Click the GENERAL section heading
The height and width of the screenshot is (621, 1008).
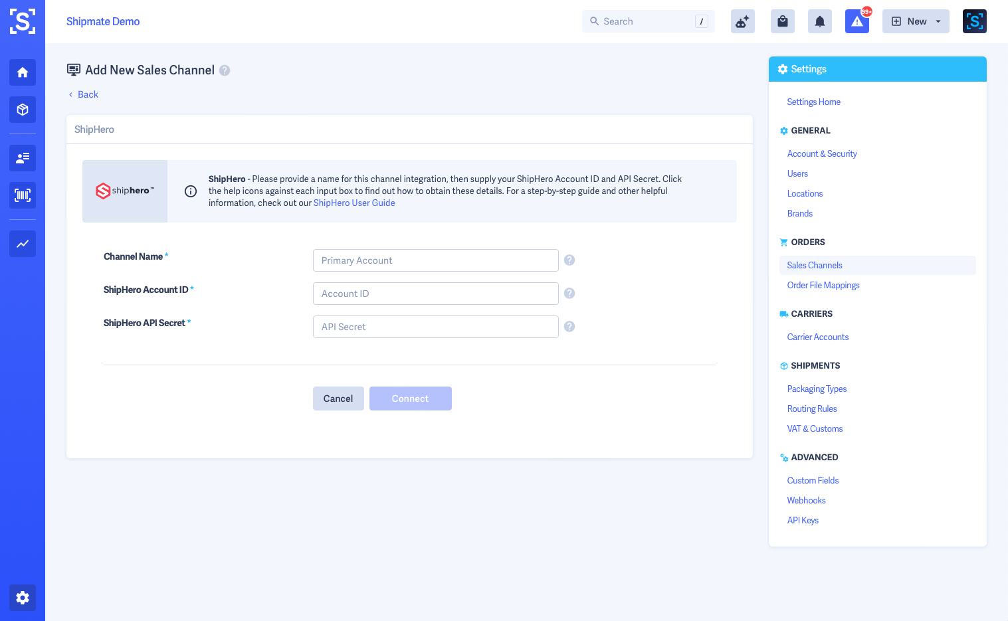[x=811, y=131]
